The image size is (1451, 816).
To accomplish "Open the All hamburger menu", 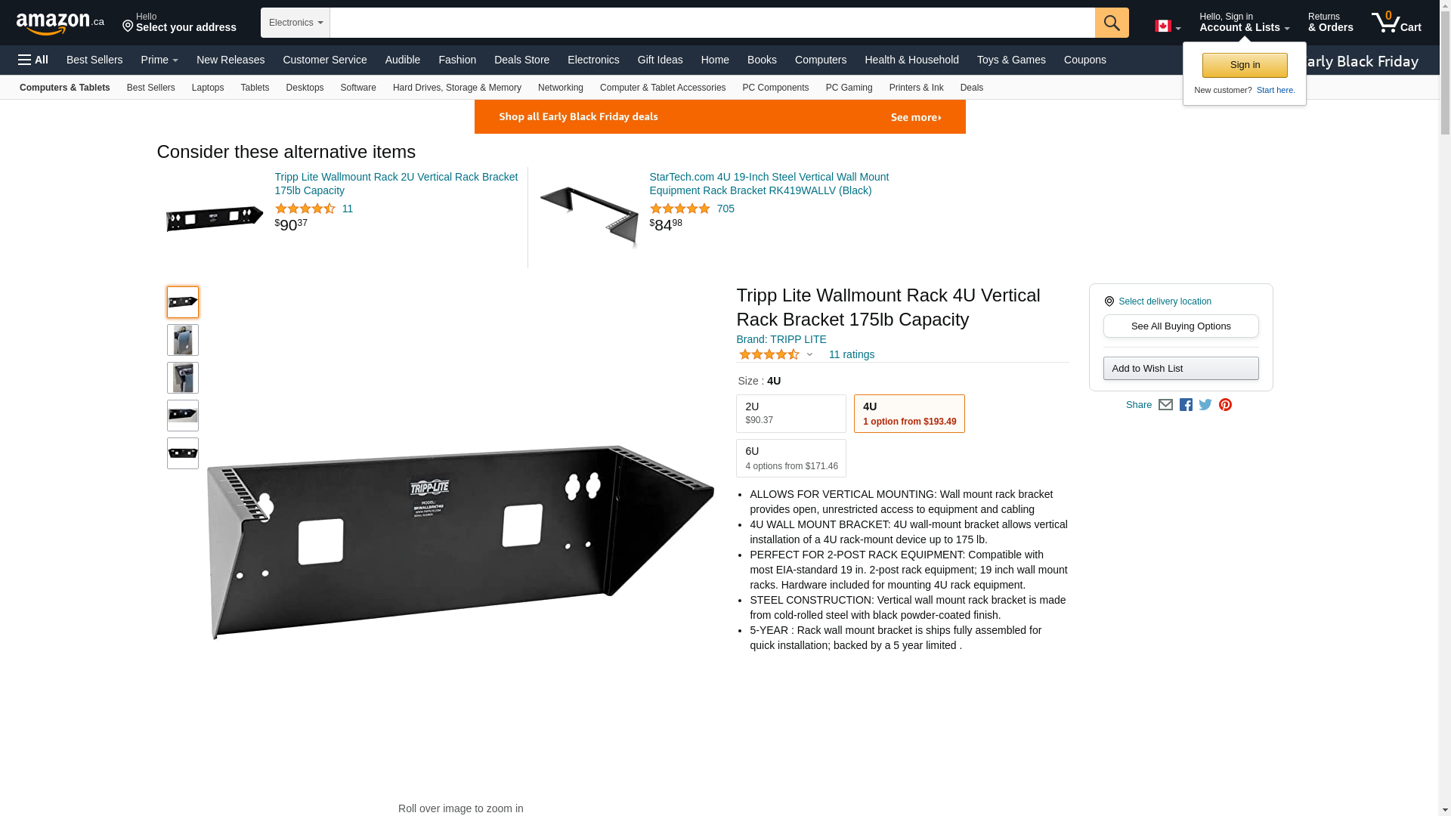I will click(33, 60).
